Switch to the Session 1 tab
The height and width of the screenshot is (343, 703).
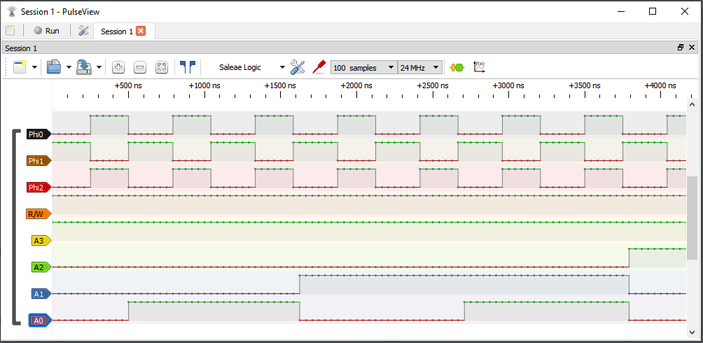116,31
